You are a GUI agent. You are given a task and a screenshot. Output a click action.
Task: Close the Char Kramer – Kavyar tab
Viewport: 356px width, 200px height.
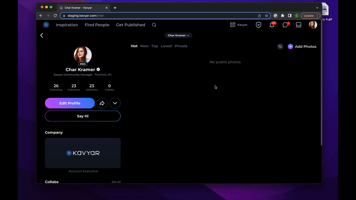click(x=107, y=8)
